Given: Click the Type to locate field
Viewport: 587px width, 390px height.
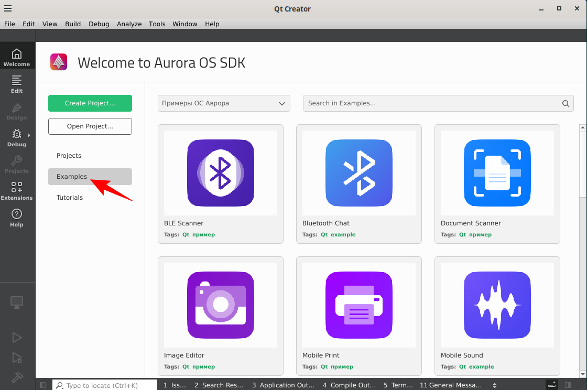Looking at the screenshot, I should coord(105,385).
